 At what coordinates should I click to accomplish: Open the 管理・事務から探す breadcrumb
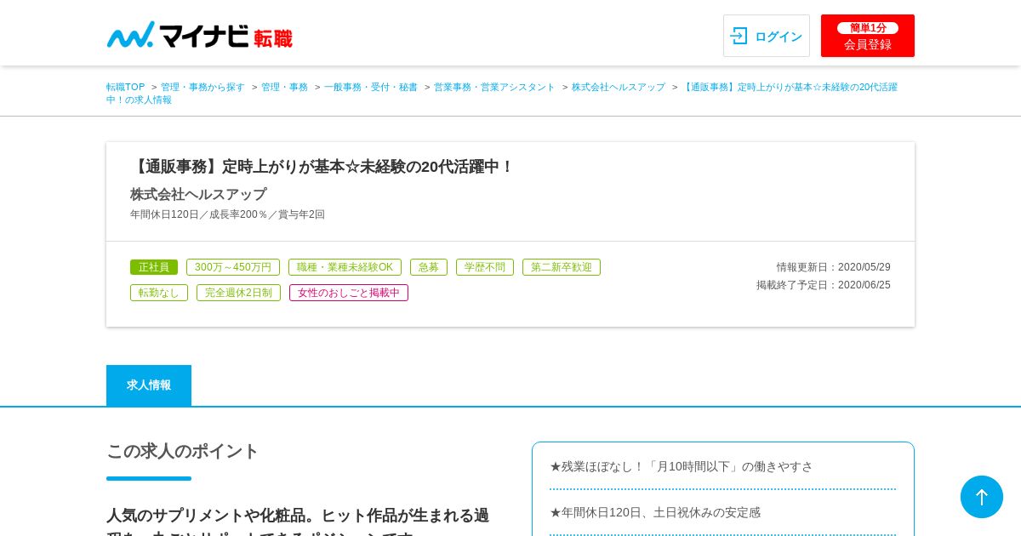tap(202, 87)
